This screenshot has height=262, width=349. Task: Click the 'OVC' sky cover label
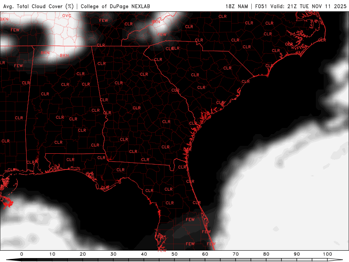tap(67, 16)
